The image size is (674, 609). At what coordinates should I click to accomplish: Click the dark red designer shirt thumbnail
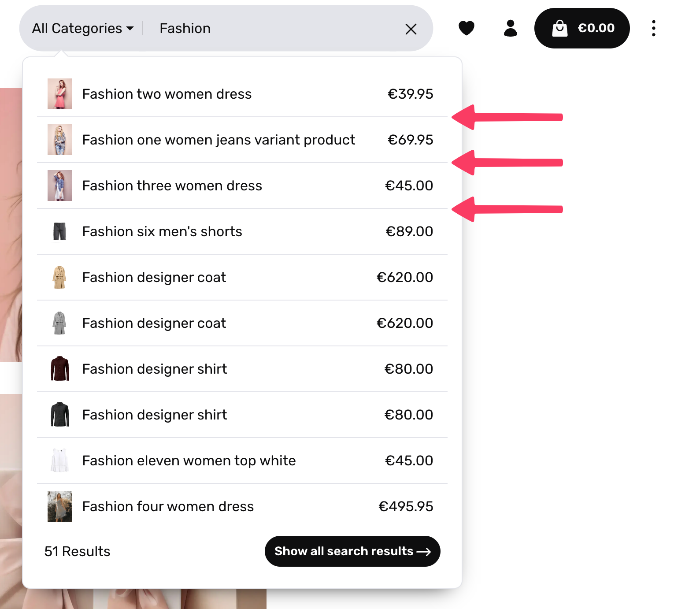point(59,369)
